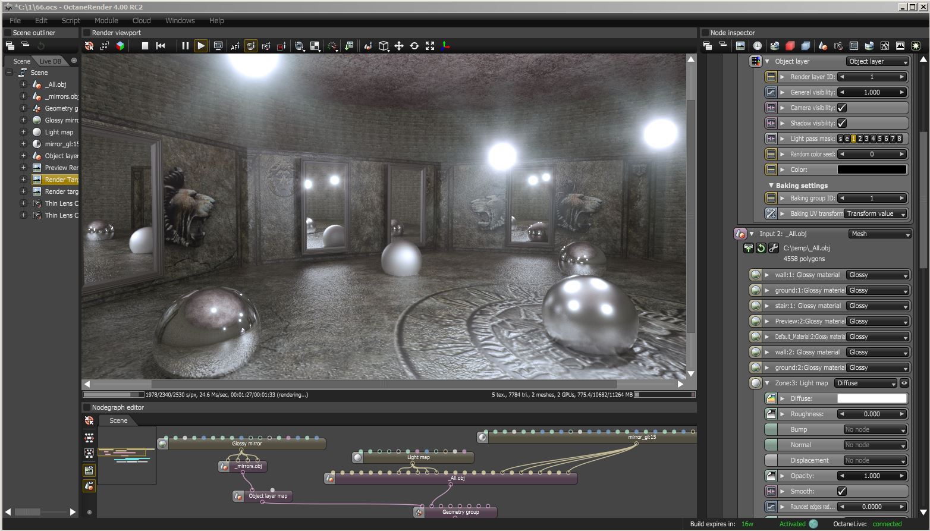Select the Geometry group node in nodegraph
The width and height of the screenshot is (930, 531).
(x=455, y=511)
